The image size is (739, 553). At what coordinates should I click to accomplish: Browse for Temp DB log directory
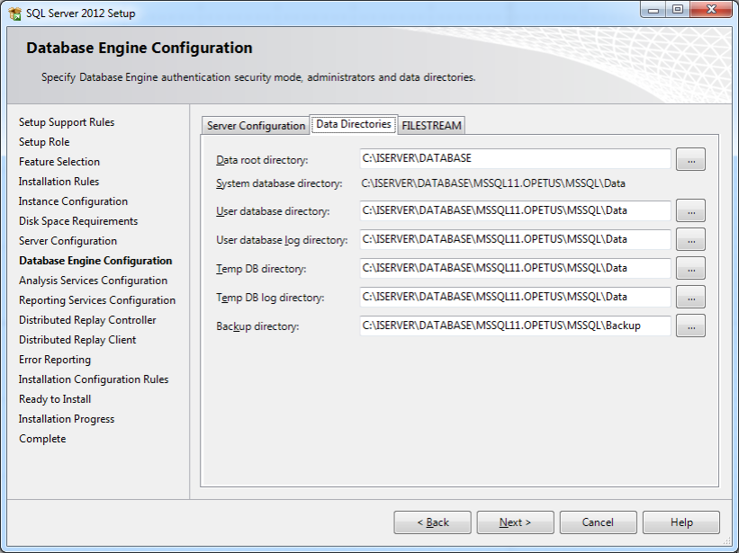(x=690, y=297)
